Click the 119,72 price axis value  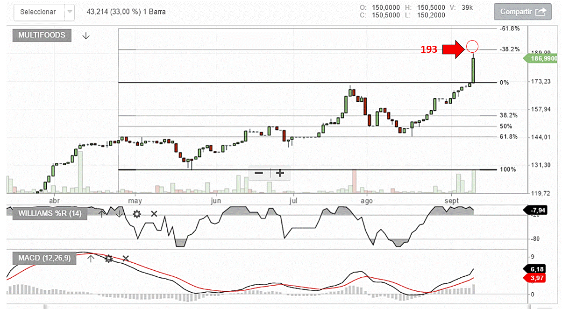541,193
